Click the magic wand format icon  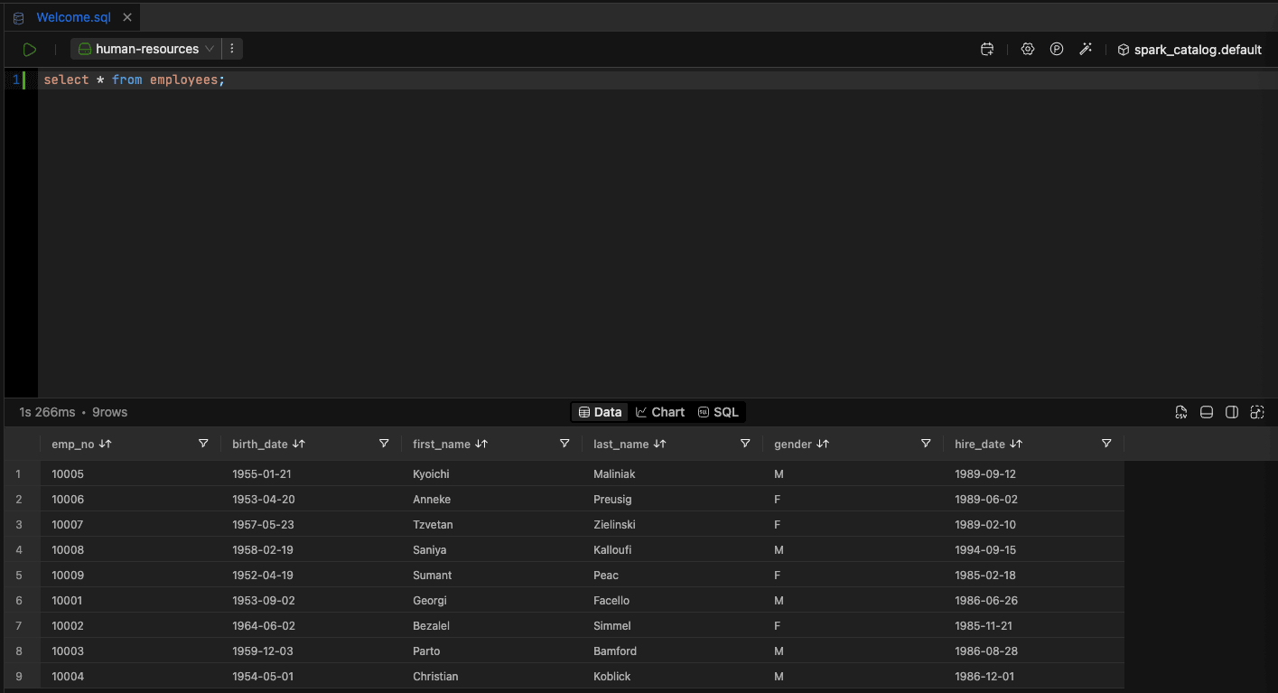click(1086, 50)
